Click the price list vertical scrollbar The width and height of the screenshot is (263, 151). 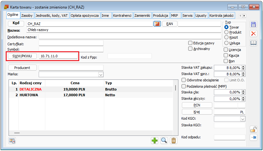pos(176,105)
